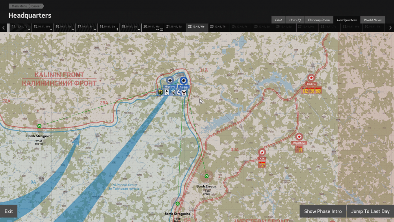Click the black eagle squadron emblem
Viewport: 394px width, 222px height.
click(x=184, y=93)
